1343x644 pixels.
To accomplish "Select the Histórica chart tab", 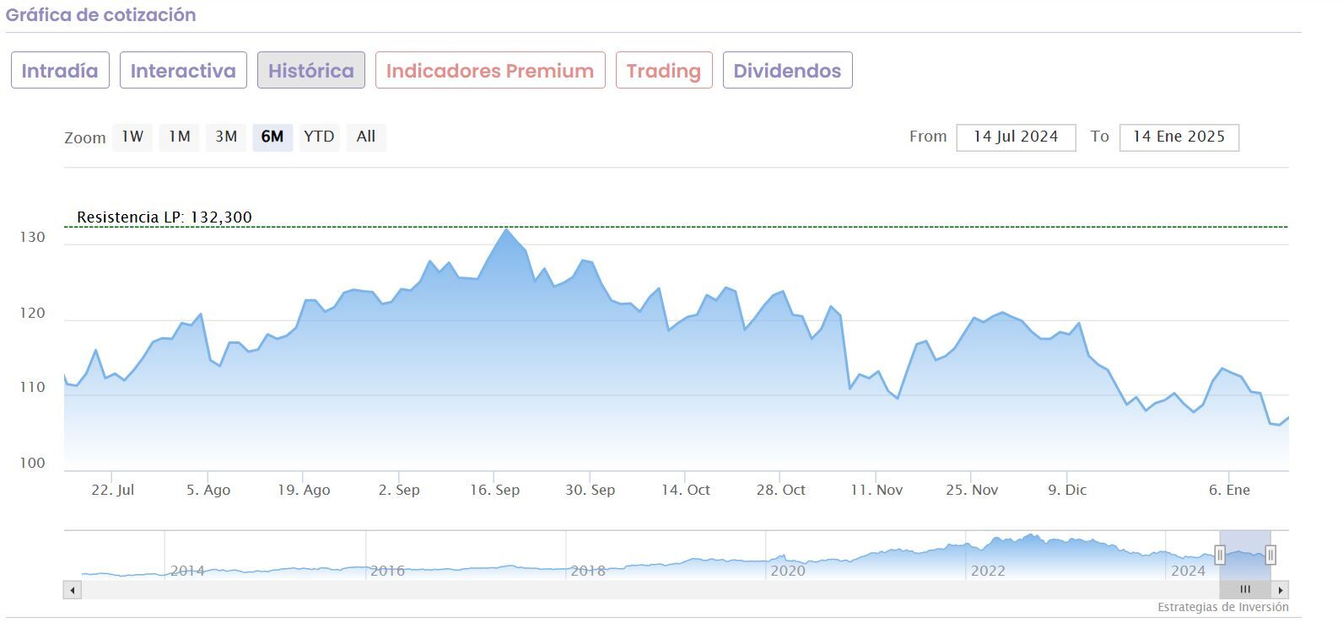I will (310, 71).
